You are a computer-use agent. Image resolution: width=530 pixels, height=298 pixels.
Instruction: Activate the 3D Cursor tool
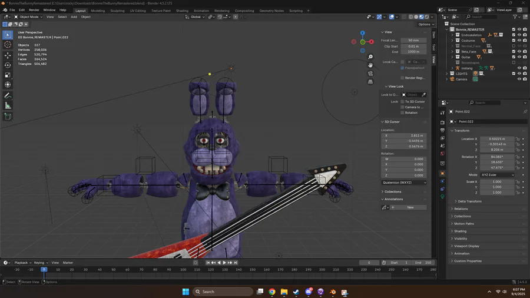pos(8,45)
